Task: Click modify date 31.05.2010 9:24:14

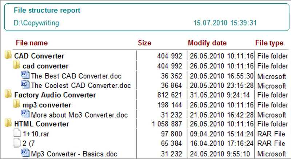Action: tap(220, 95)
